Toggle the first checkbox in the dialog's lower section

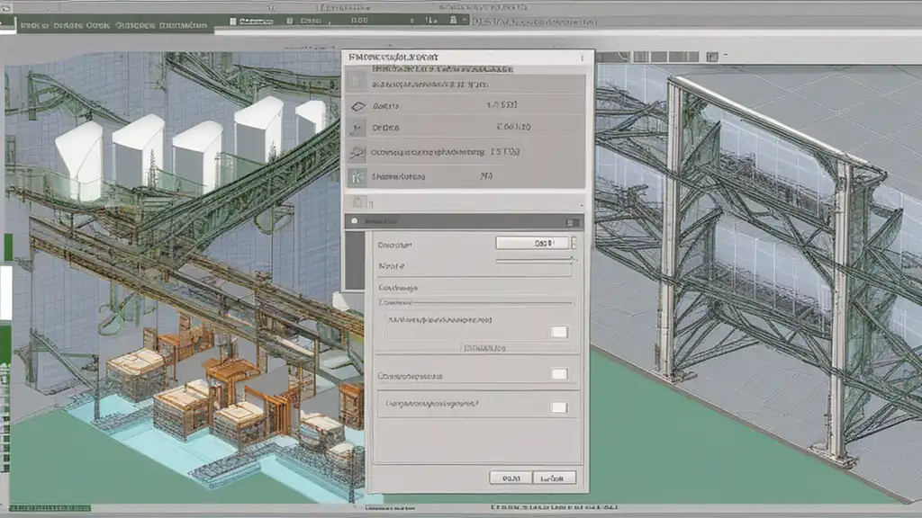coord(559,332)
